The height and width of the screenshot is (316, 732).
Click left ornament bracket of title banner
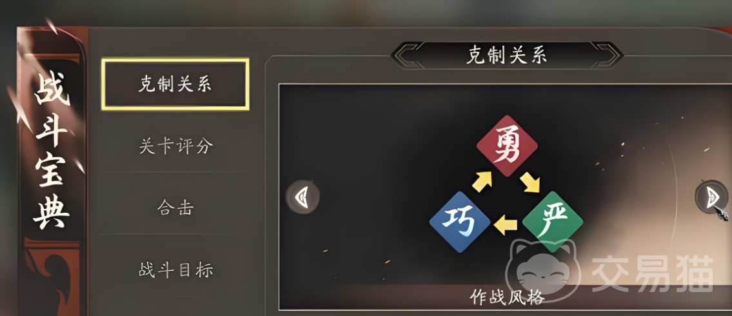[407, 55]
